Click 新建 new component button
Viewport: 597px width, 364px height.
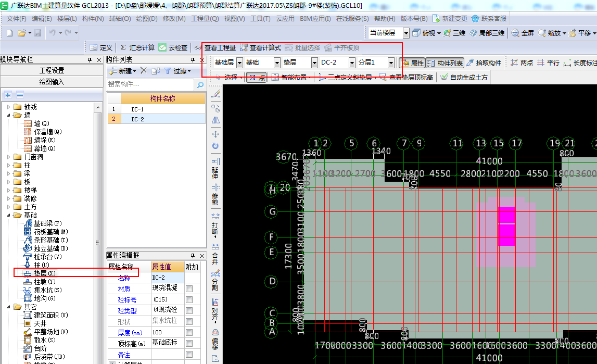(122, 71)
